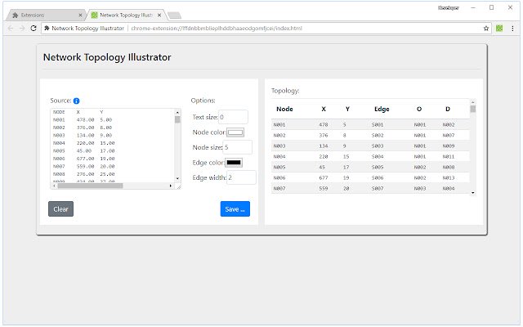Click the Source vertical scrollbar up arrow
Screen dimensions: 523x327
[x=177, y=113]
